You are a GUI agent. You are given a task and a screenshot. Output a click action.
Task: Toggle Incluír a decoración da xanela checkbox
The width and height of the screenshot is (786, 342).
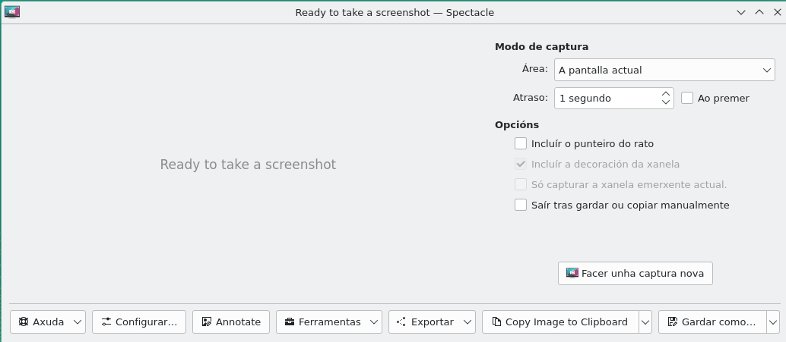[x=521, y=164]
